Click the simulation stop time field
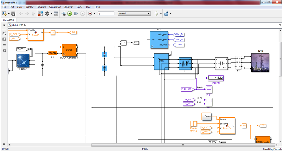283x152 pixels. [x=106, y=14]
